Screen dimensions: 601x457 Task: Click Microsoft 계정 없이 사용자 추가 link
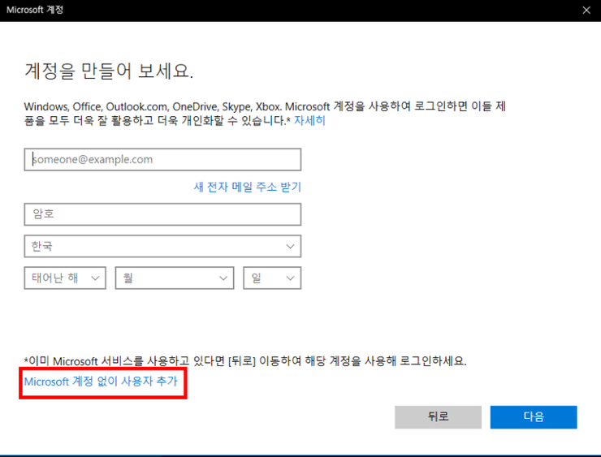coord(101,382)
